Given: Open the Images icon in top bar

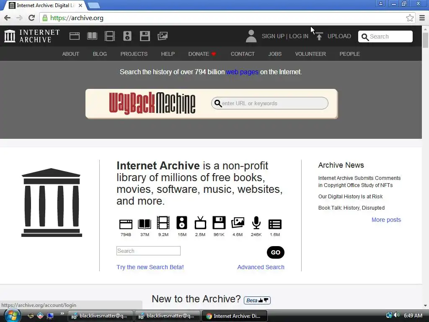Looking at the screenshot, I should click(163, 36).
